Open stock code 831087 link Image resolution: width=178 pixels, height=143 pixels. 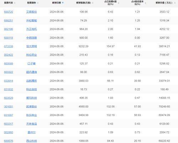(x=9, y=115)
